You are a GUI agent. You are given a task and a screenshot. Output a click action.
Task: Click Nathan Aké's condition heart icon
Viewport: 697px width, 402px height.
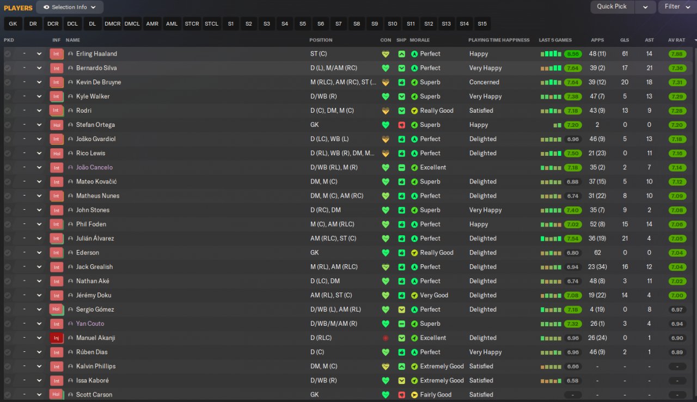(386, 281)
